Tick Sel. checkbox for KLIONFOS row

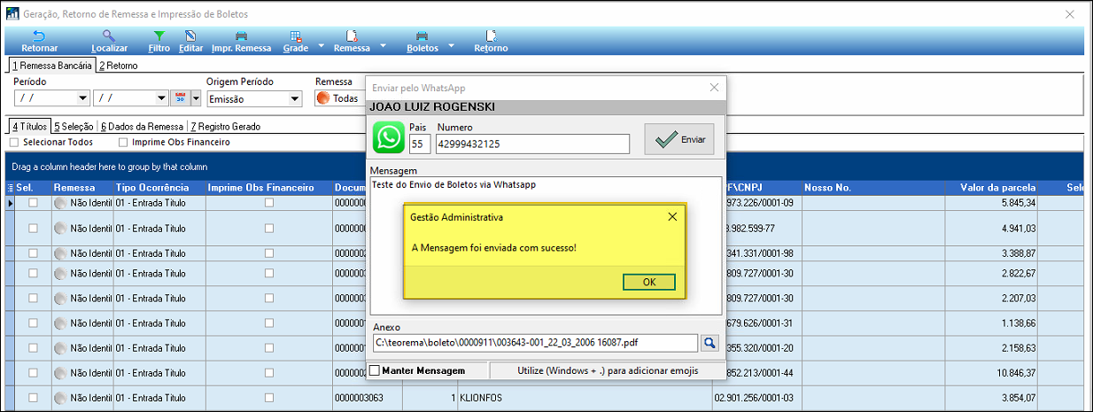click(33, 398)
